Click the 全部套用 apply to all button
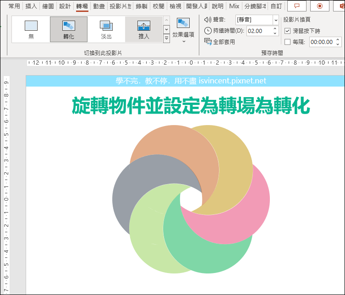 (219, 42)
